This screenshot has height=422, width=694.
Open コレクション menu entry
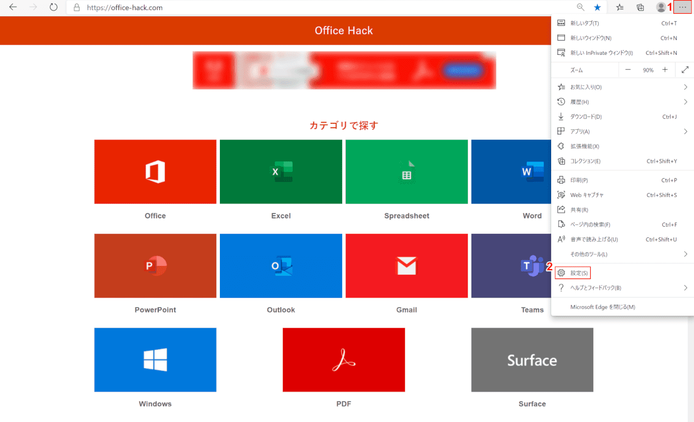[622, 161]
